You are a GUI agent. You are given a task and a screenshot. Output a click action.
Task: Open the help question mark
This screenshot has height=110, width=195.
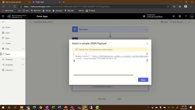pos(186,16)
